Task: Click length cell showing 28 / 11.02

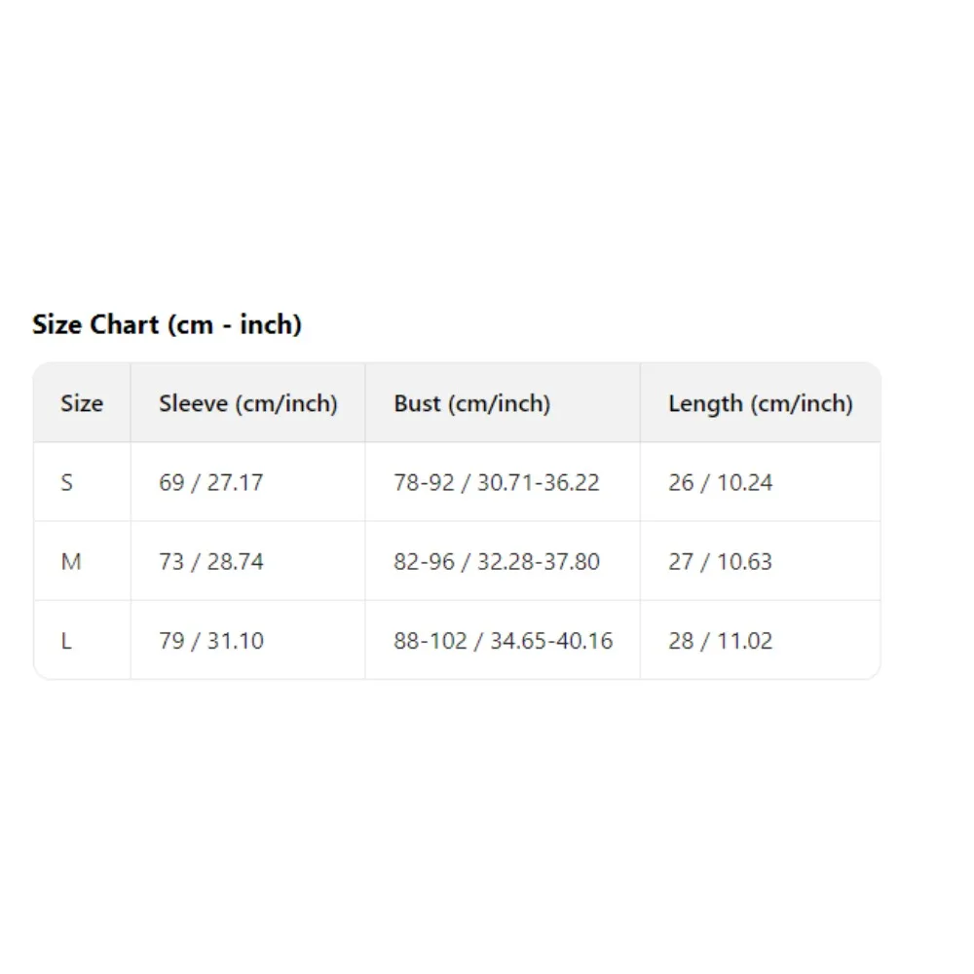Action: pos(720,641)
